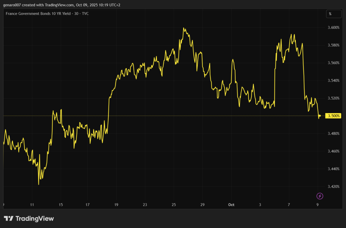Click the yellow last-price dot on the line
This screenshot has height=228, width=346.
pos(320,116)
